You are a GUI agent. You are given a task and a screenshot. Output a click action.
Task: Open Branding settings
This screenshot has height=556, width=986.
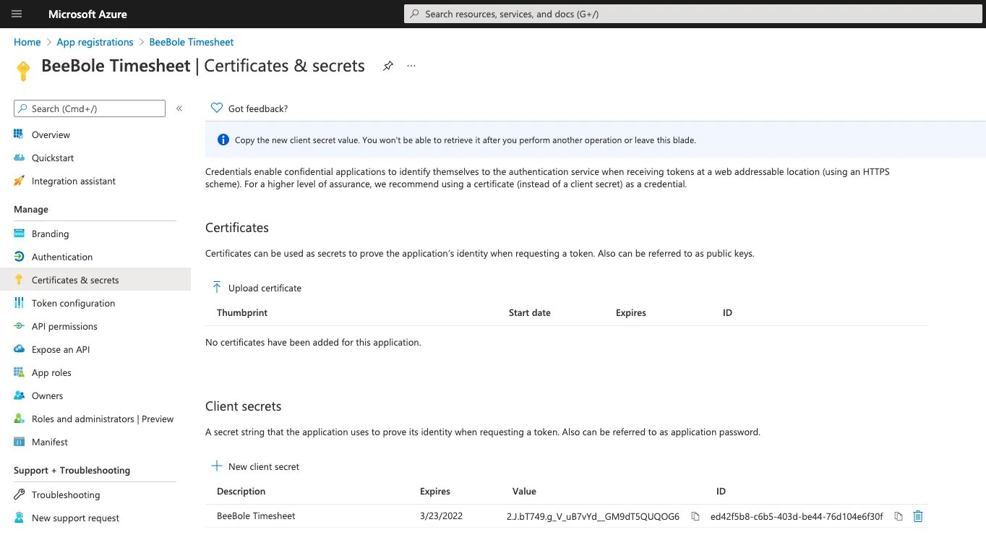tap(51, 234)
